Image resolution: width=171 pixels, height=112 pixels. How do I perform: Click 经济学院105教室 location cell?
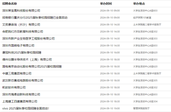[x=142, y=18]
